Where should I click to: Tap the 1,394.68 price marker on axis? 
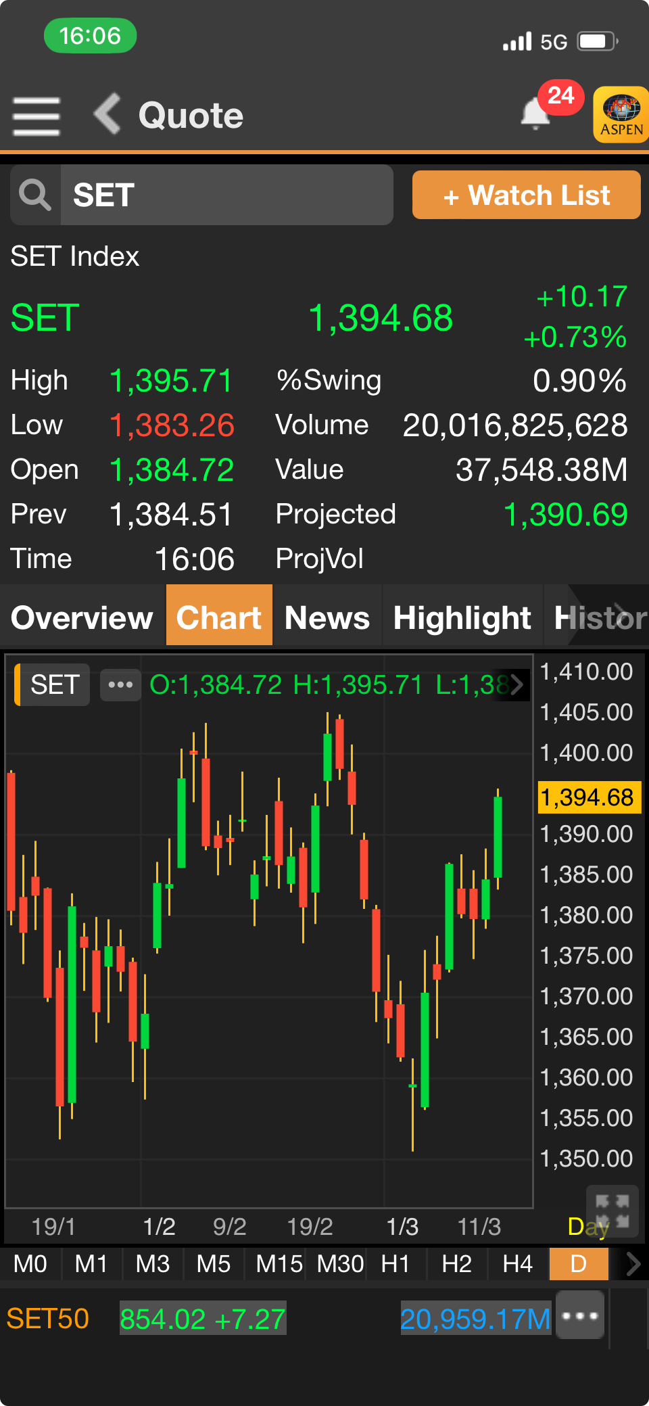coord(587,797)
